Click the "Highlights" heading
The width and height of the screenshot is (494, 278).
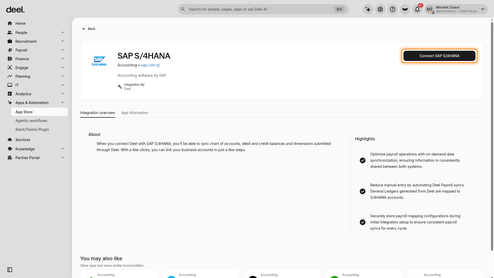click(x=365, y=139)
